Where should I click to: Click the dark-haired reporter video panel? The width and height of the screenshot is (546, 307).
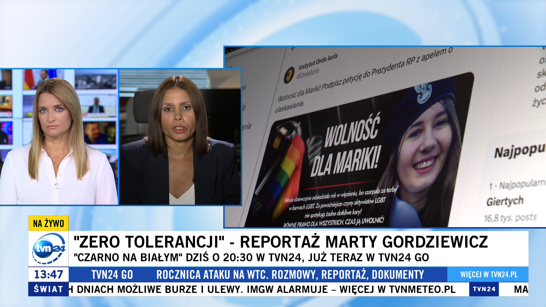coord(180,137)
